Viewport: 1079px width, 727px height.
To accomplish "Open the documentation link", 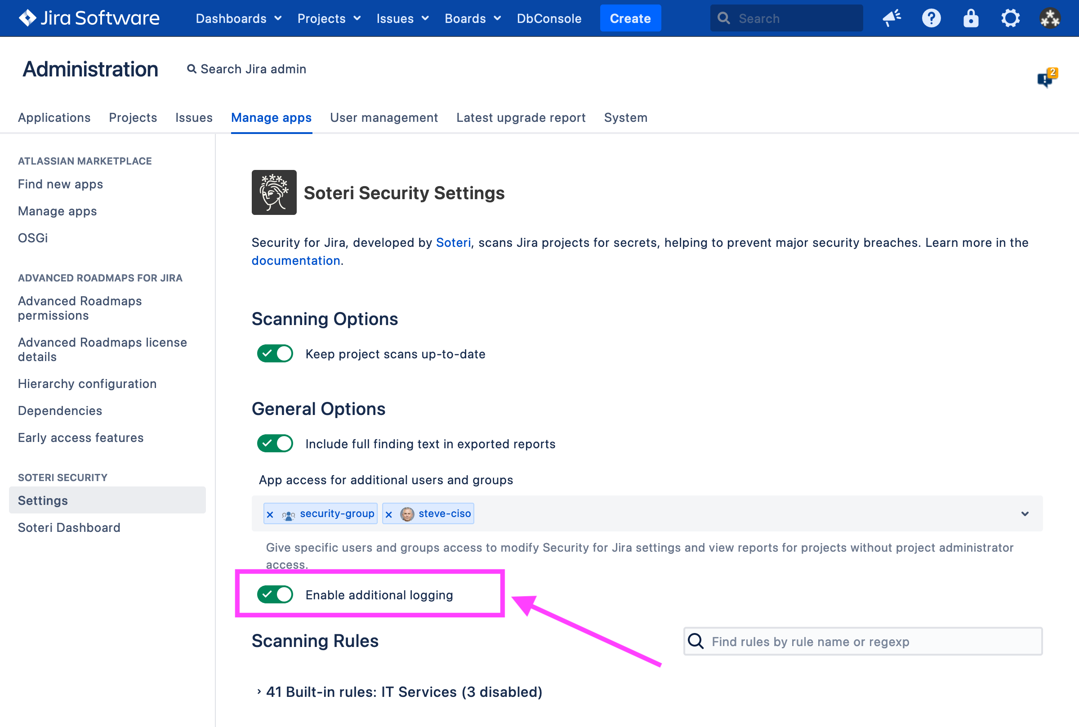I will pyautogui.click(x=296, y=261).
